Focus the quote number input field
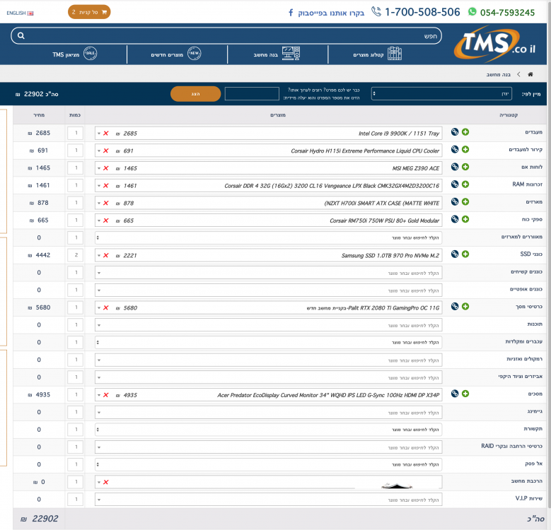Image resolution: width=551 pixels, height=530 pixels. [252, 94]
